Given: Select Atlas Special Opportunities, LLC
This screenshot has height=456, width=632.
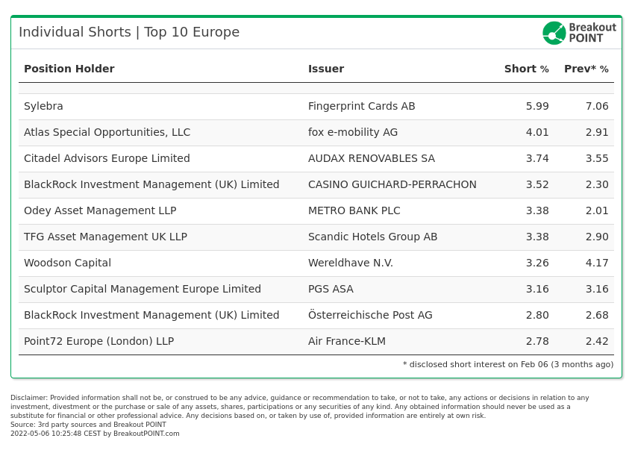Looking at the screenshot, I should tap(107, 133).
